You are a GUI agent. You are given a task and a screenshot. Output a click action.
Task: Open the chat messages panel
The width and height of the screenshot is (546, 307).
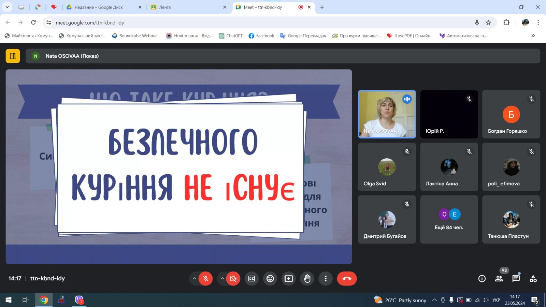click(516, 279)
